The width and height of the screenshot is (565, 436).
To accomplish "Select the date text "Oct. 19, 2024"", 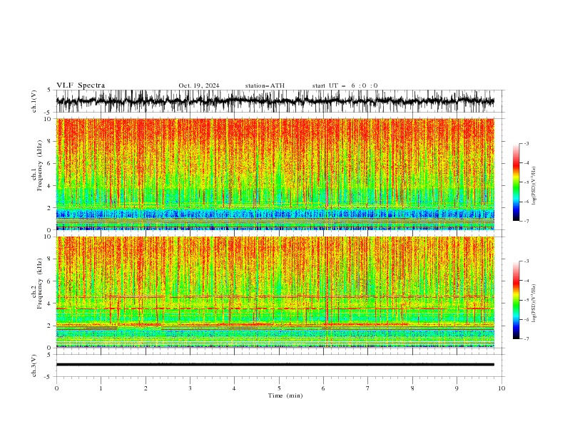I will [x=199, y=85].
